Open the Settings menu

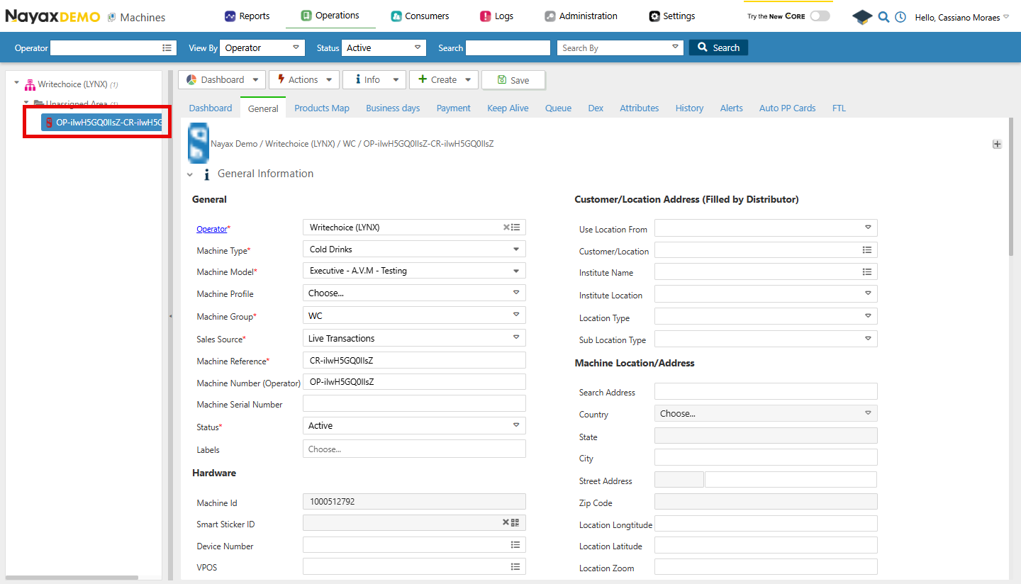tap(672, 16)
